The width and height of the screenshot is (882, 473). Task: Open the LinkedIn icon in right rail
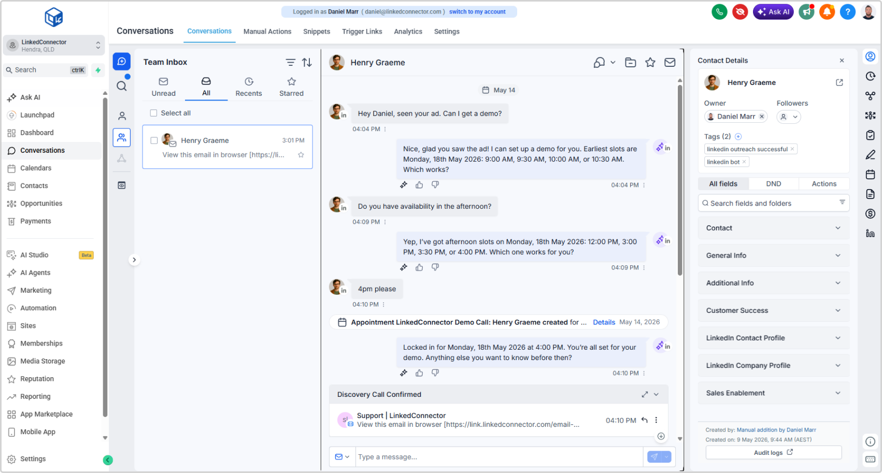pos(871,234)
